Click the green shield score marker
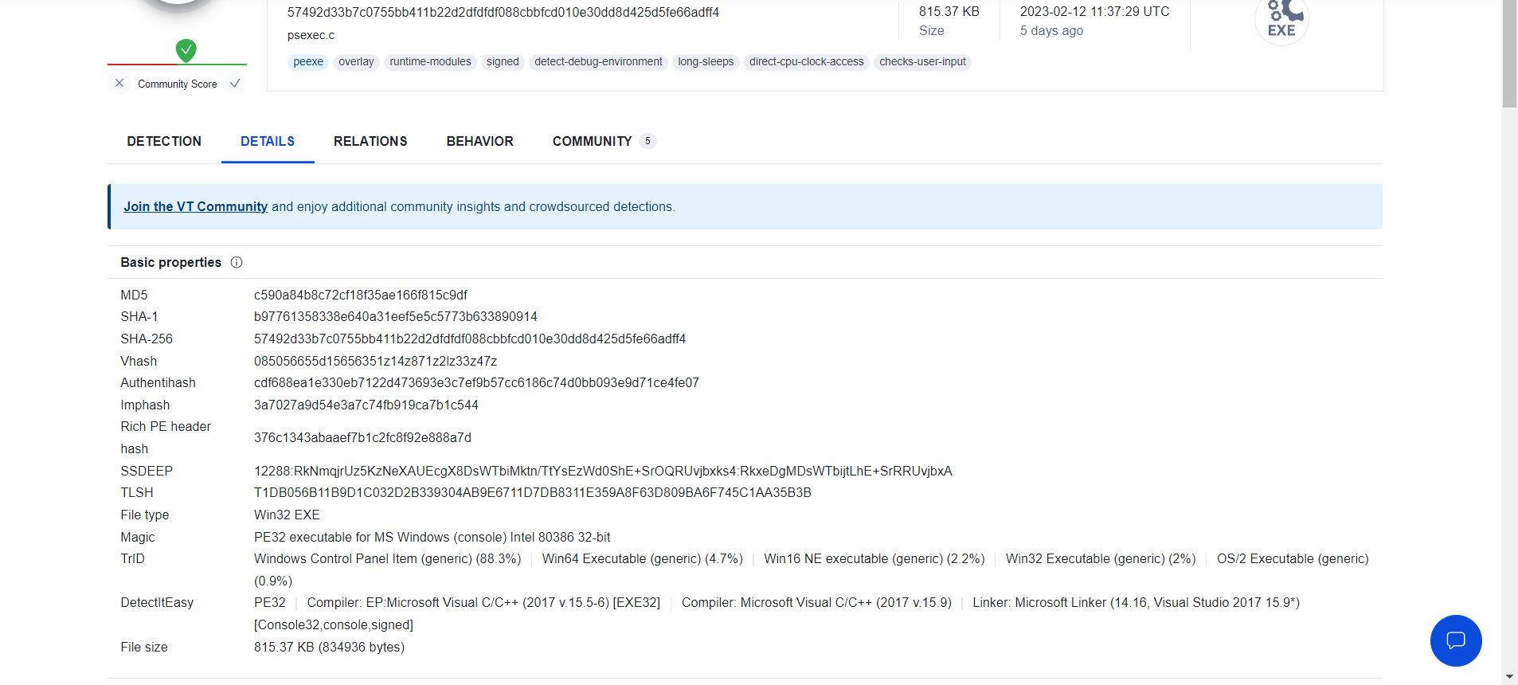The height and width of the screenshot is (685, 1518). tap(186, 50)
